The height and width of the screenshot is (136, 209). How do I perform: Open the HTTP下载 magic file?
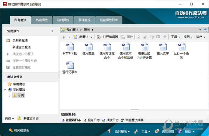tap(70, 49)
